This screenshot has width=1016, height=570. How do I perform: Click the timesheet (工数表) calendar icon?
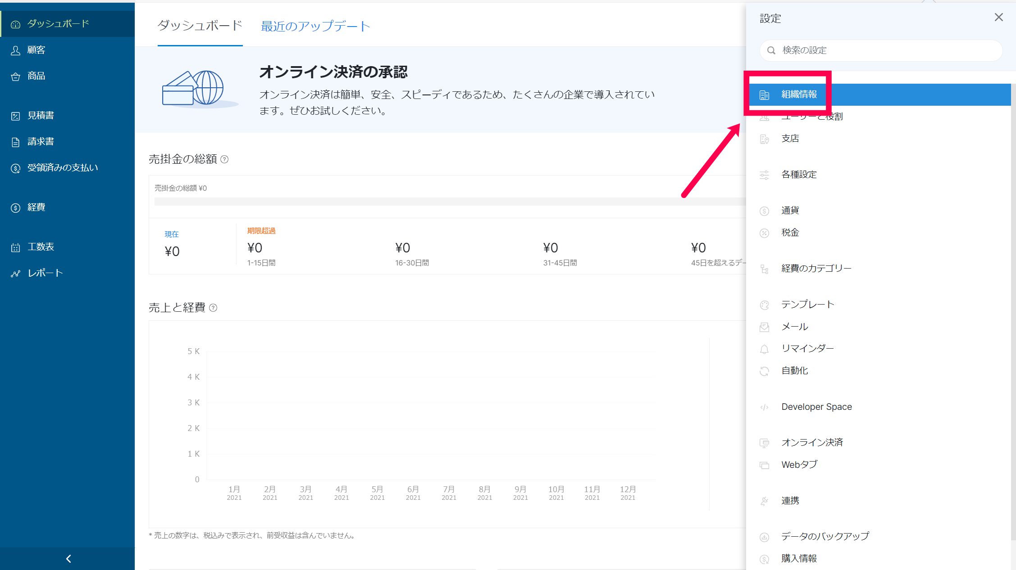click(16, 247)
